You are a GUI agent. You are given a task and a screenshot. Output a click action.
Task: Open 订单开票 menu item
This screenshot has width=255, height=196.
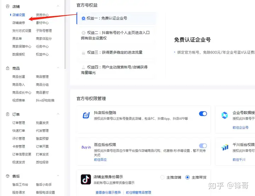[42, 146]
